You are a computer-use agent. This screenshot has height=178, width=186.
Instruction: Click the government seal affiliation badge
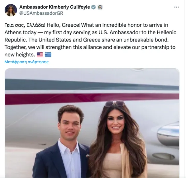click(x=100, y=7)
